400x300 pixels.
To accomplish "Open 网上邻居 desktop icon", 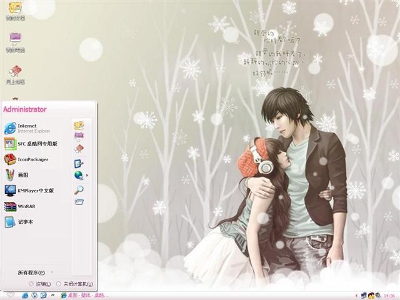I will [15, 74].
